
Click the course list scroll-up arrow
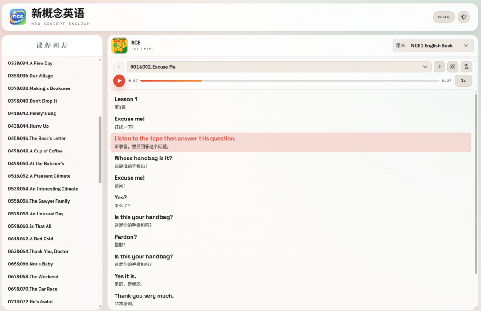click(100, 60)
